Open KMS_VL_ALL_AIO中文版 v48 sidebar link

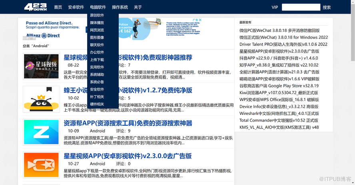coord(279,127)
